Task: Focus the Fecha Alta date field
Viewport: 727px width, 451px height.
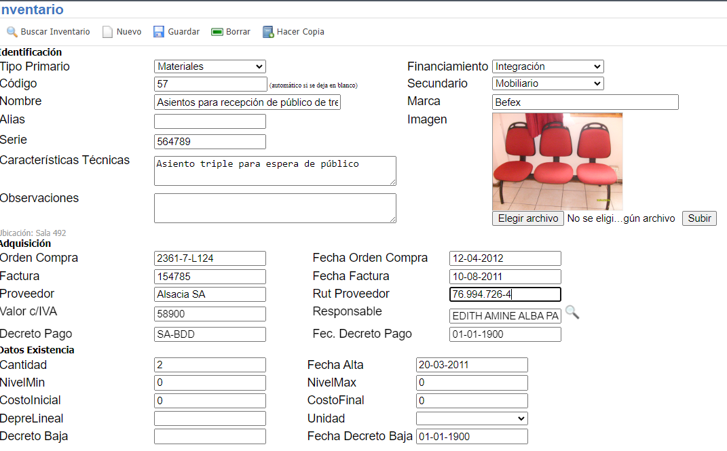Action: pyautogui.click(x=471, y=364)
